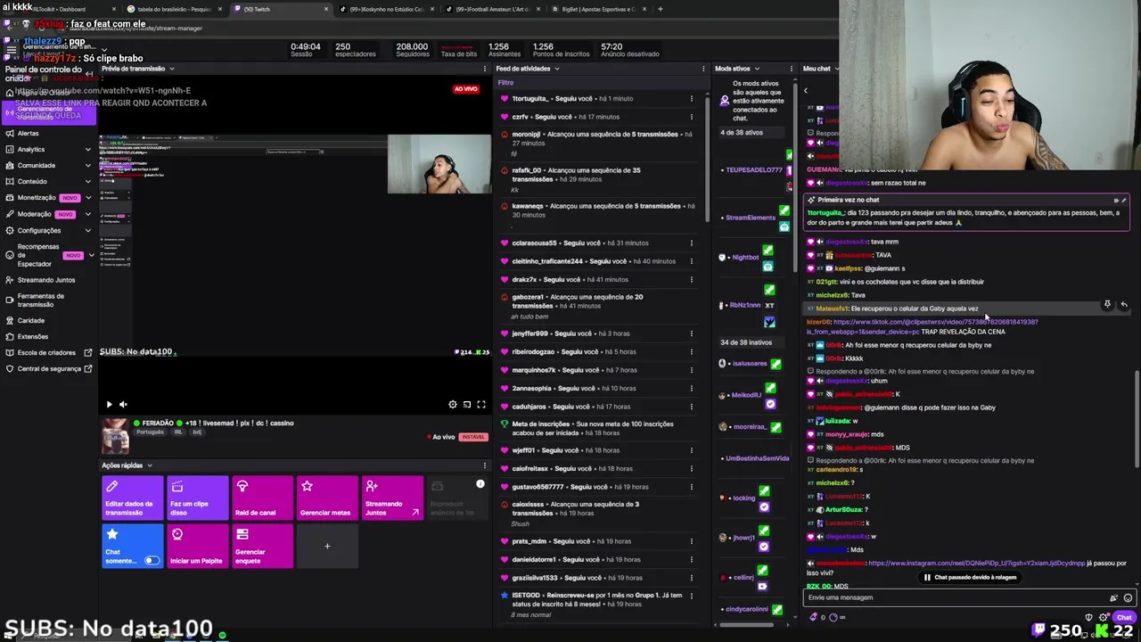Switch to the tabela do brasileirão browser tab
Screen dimensions: 1141x642
click(174, 9)
